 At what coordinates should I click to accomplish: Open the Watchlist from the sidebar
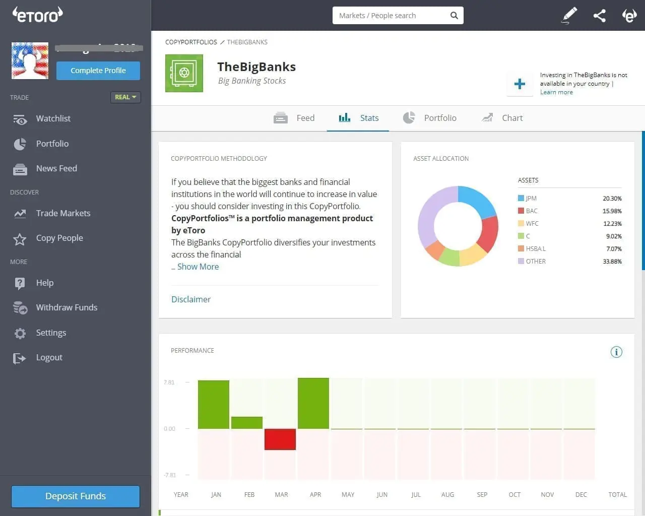pyautogui.click(x=53, y=118)
